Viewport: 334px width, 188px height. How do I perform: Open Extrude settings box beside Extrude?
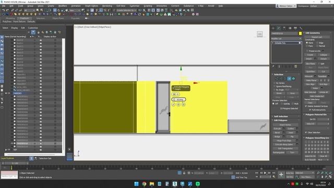[284, 128]
